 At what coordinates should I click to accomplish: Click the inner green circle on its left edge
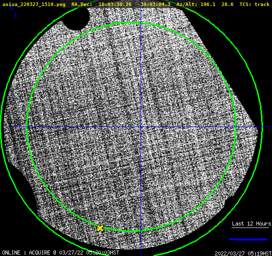coord(27,127)
